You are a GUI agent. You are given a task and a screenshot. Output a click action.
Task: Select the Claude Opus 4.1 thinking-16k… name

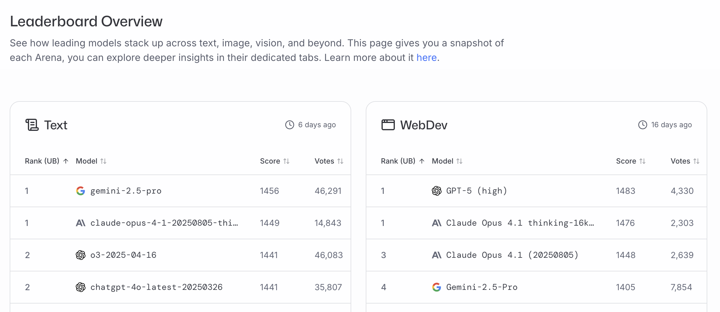point(520,223)
